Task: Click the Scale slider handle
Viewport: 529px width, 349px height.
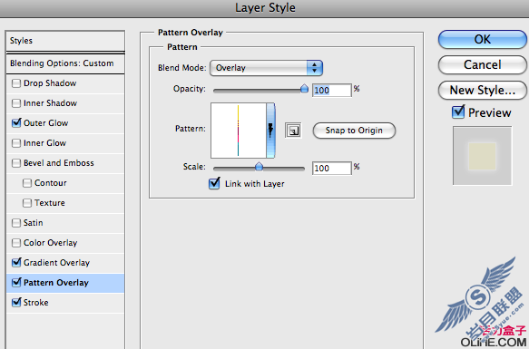Action: click(259, 166)
